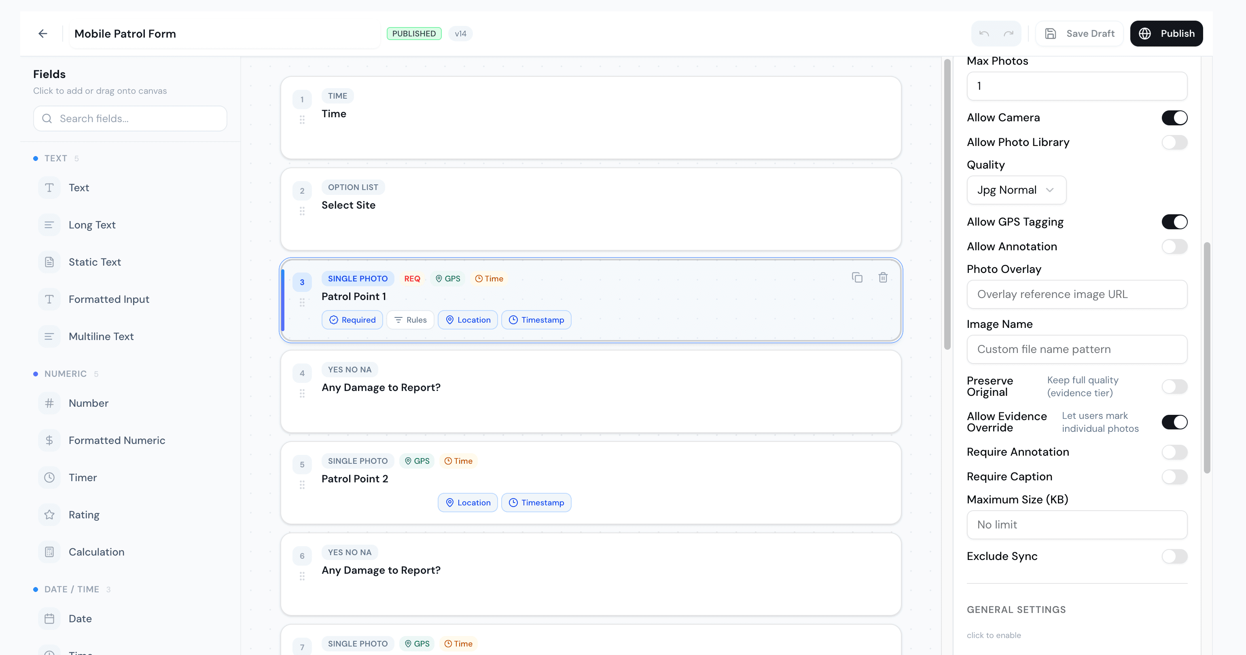
Task: Click the undo arrow icon
Action: [x=984, y=33]
